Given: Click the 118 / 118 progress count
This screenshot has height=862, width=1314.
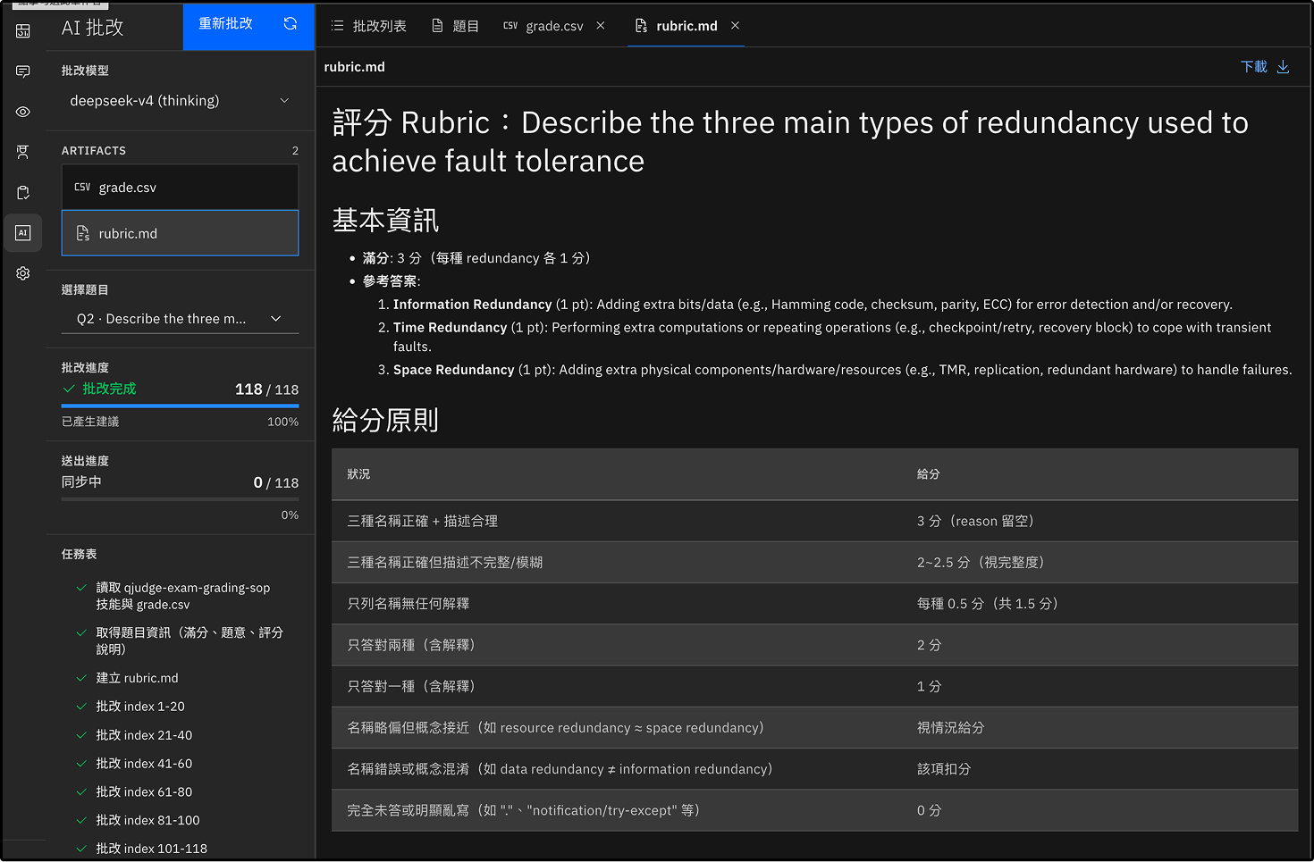Looking at the screenshot, I should point(266,389).
